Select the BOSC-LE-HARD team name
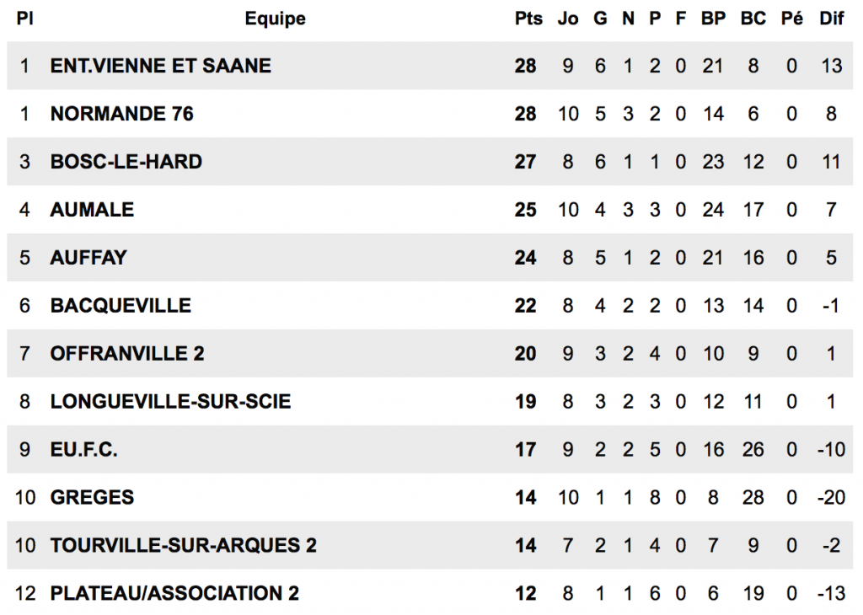Screen dimensions: 863x615 point(126,162)
